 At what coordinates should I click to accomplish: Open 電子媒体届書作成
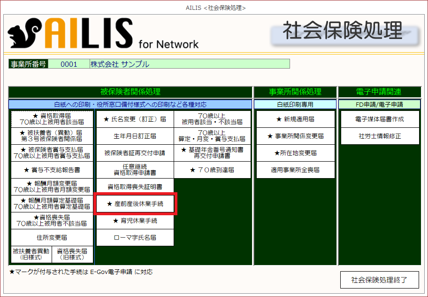click(380, 119)
